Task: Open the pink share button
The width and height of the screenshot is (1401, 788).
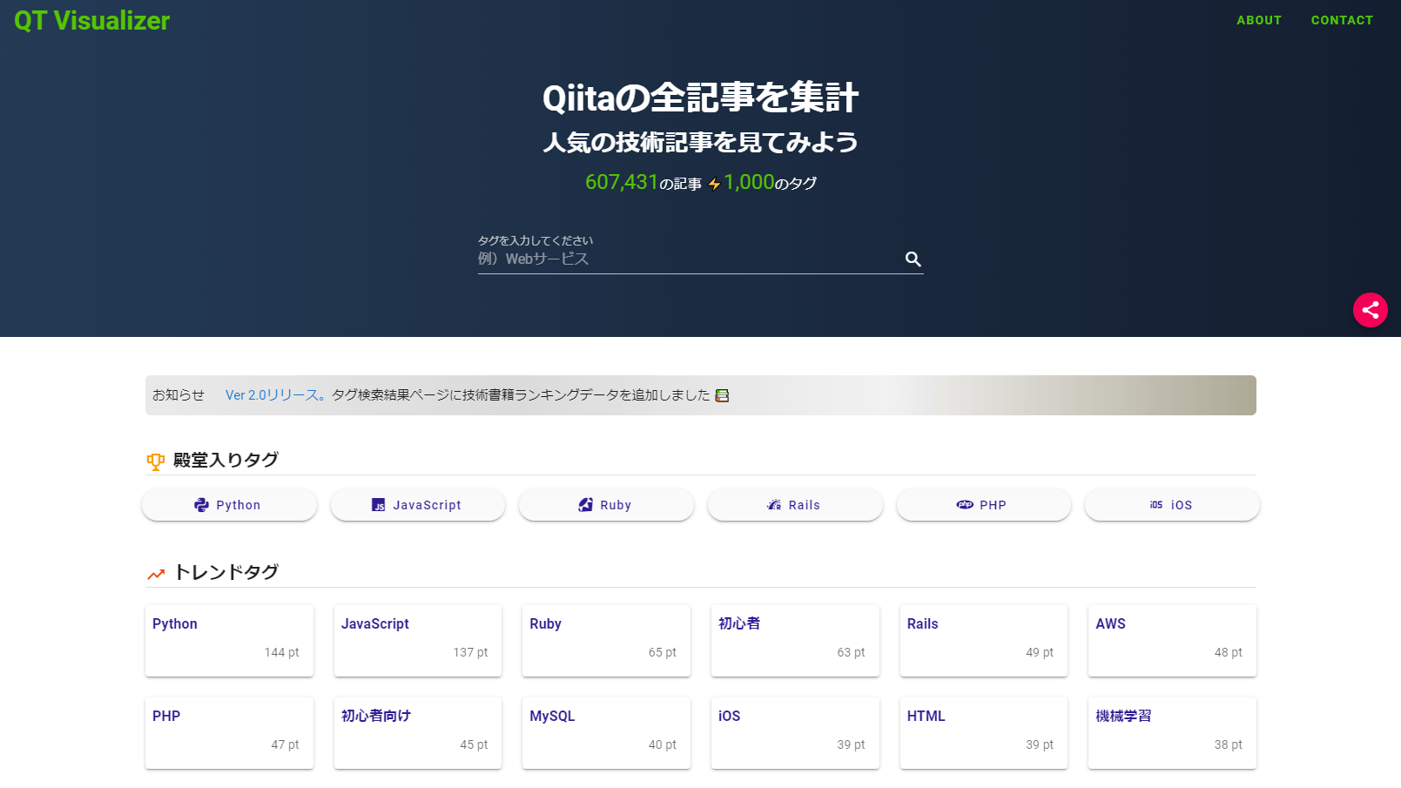Action: [1370, 309]
